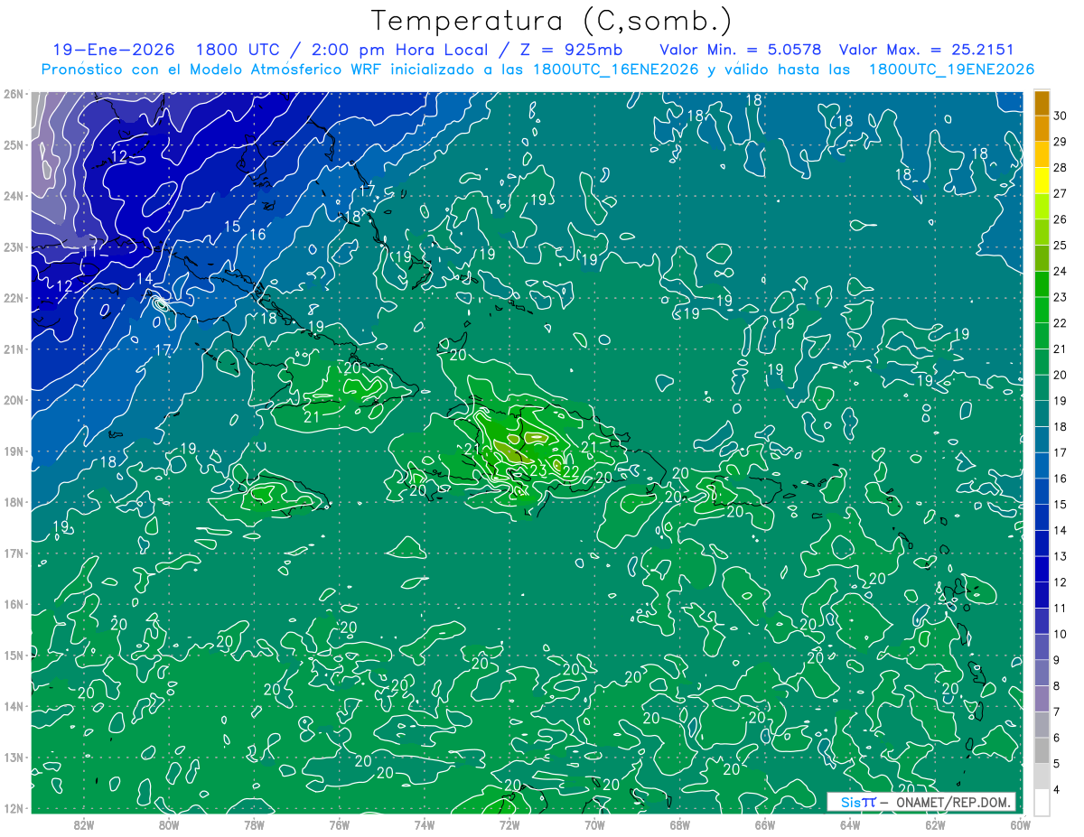Click the '16' contour label on the map
1084x837 pixels.
pos(257,235)
